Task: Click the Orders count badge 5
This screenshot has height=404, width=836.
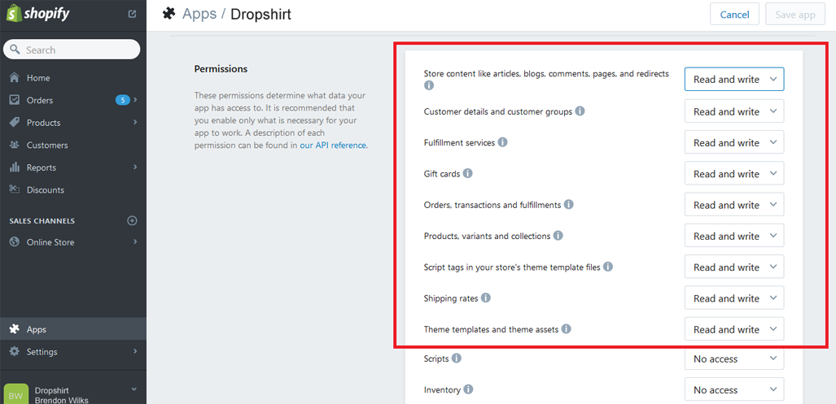Action: [x=123, y=100]
